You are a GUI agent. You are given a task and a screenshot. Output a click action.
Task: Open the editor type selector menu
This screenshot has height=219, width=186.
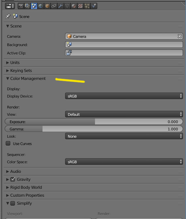click(10, 6)
